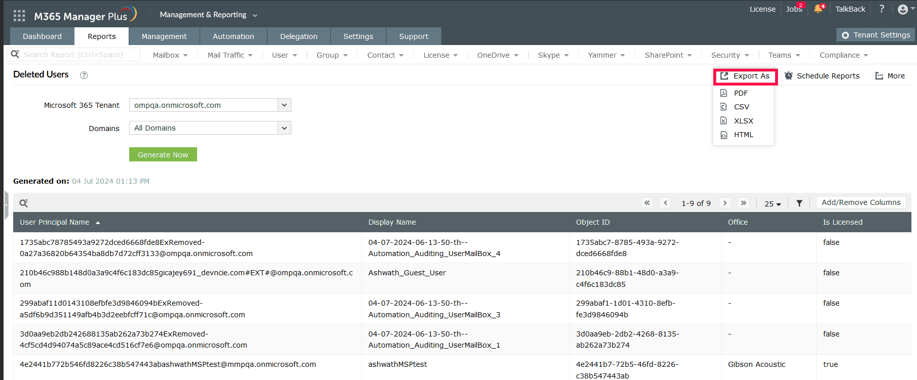Expand the Mailbox reports menu
This screenshot has height=380, width=917.
(170, 55)
